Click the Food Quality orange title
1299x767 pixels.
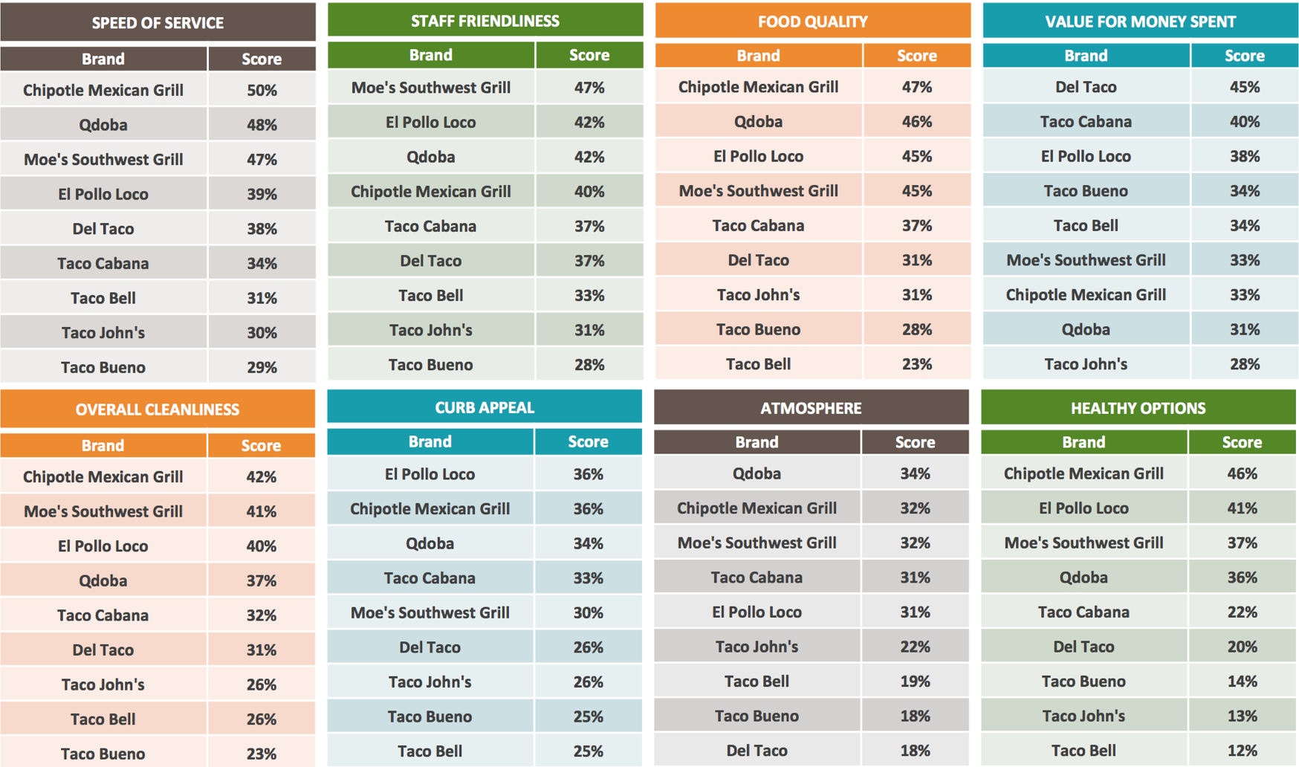point(812,22)
